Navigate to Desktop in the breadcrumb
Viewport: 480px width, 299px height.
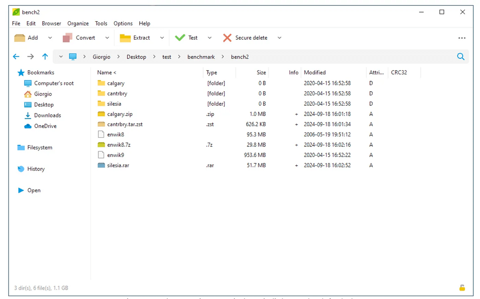click(136, 57)
